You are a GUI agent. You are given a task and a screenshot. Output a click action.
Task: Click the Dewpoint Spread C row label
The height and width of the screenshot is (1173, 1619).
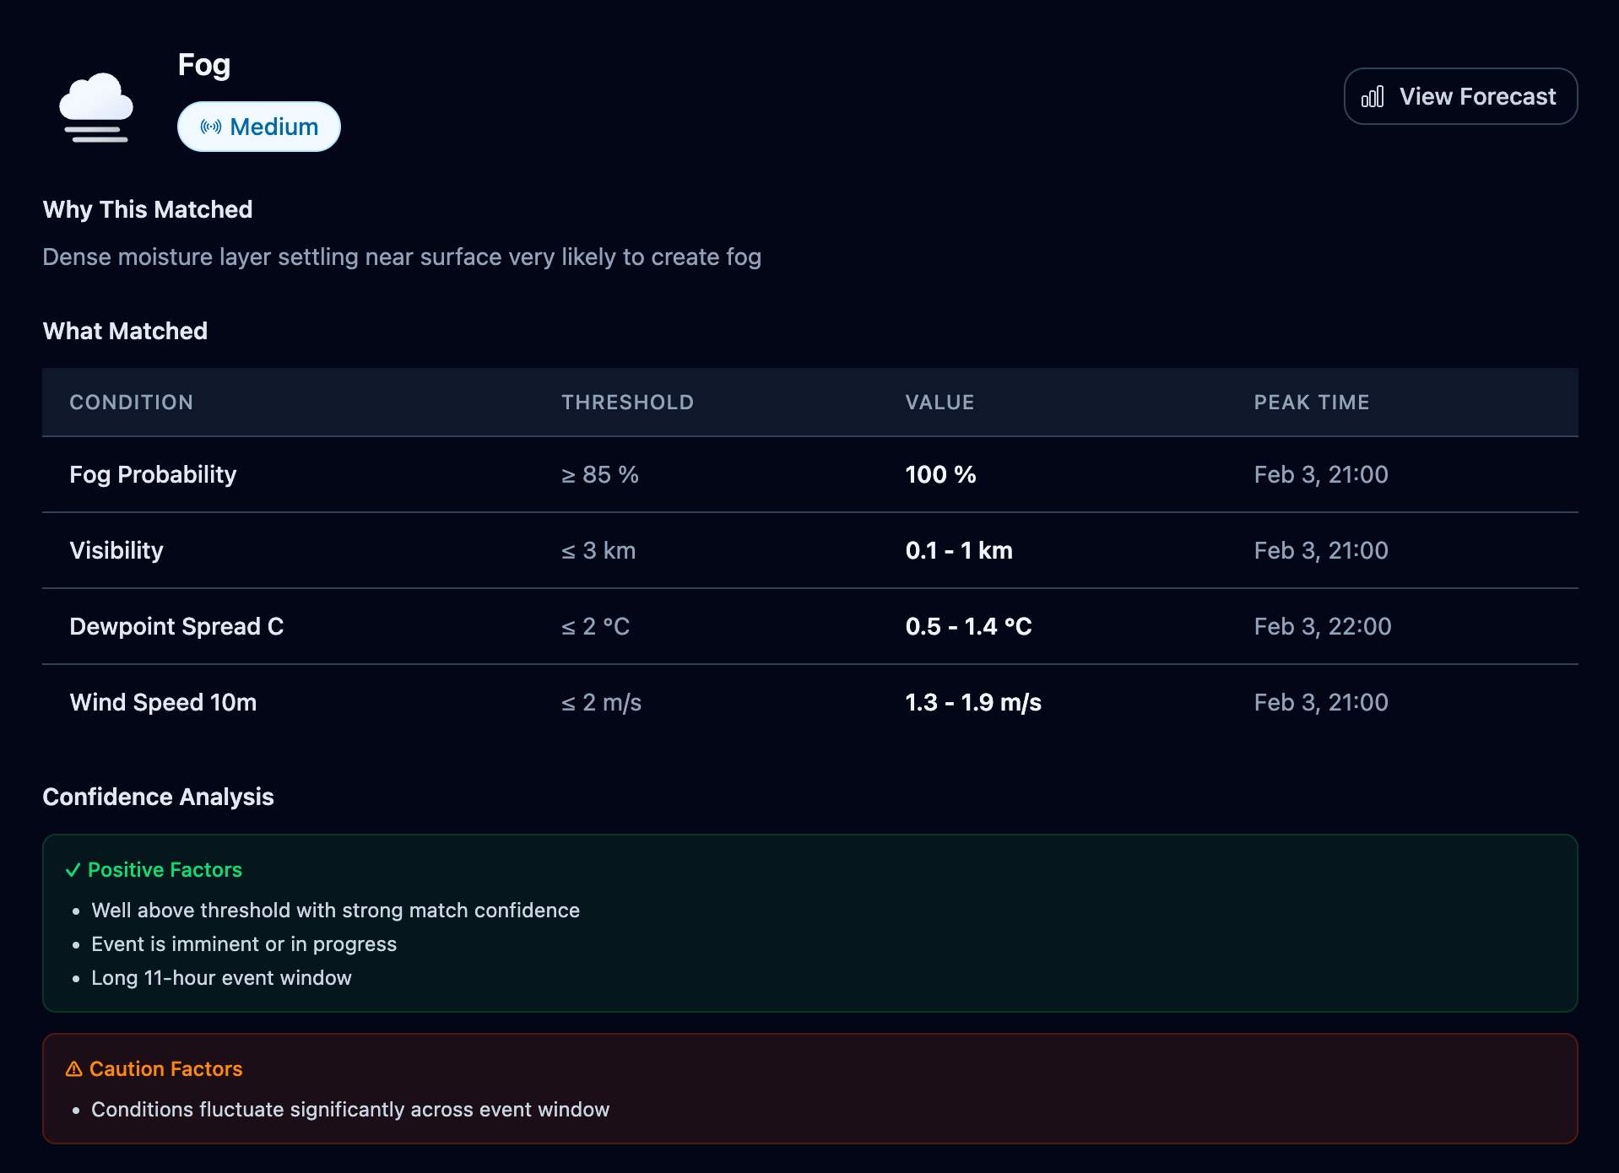(176, 626)
